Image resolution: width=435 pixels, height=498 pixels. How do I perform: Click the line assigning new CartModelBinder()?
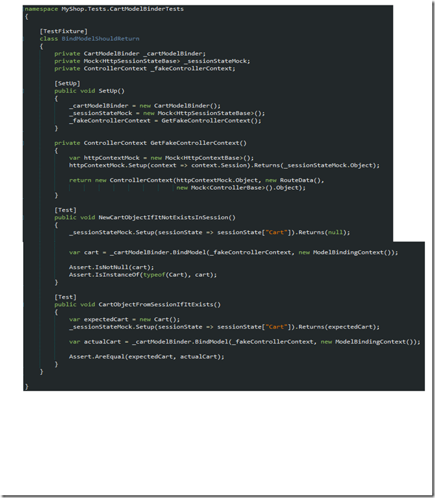click(x=145, y=105)
